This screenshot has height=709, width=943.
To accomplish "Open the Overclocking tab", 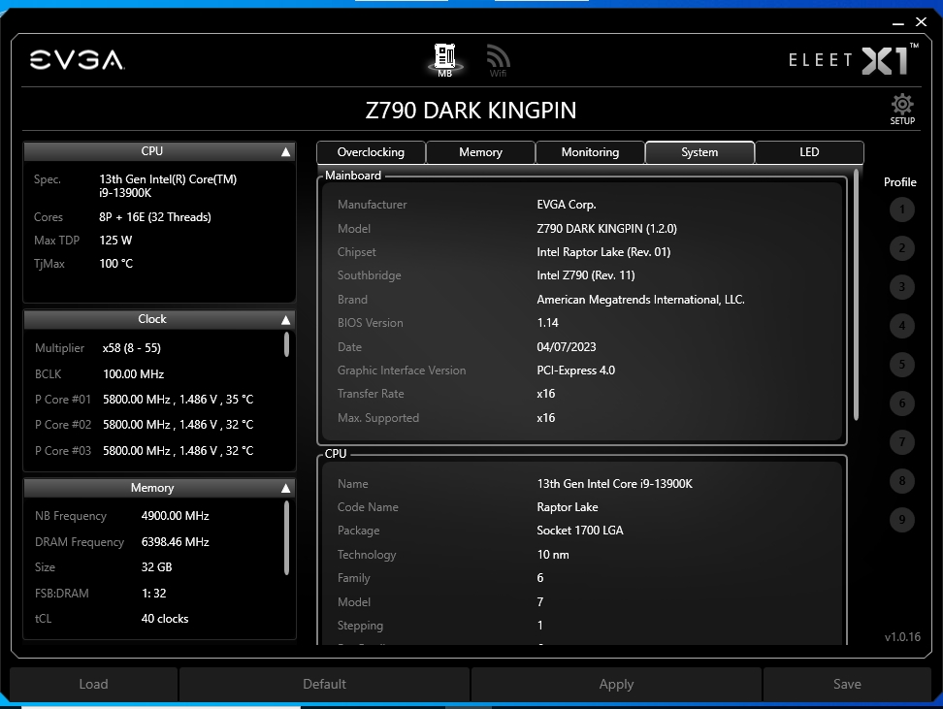I will point(371,152).
